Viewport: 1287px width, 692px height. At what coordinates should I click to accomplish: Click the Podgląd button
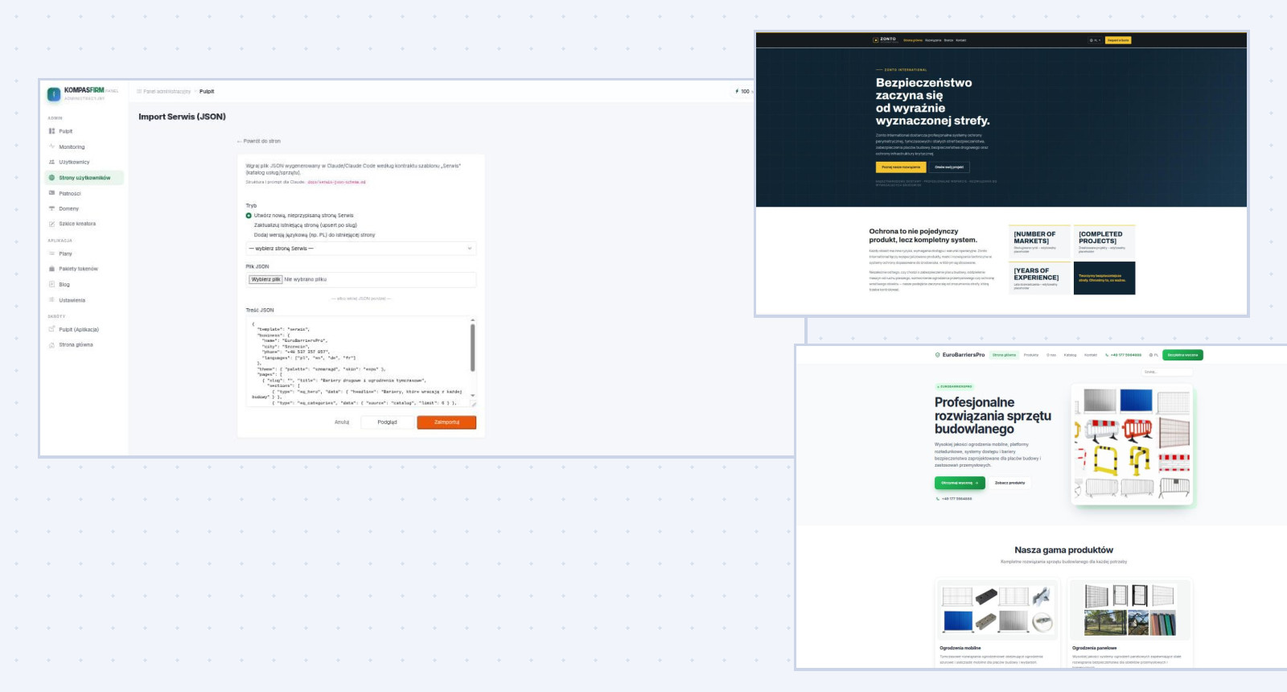[x=387, y=422]
